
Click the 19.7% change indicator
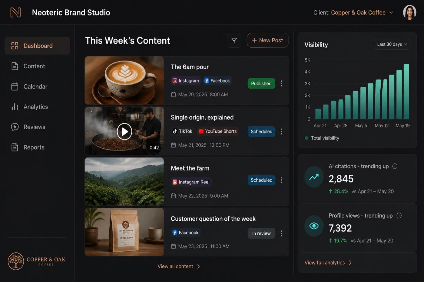[338, 241]
